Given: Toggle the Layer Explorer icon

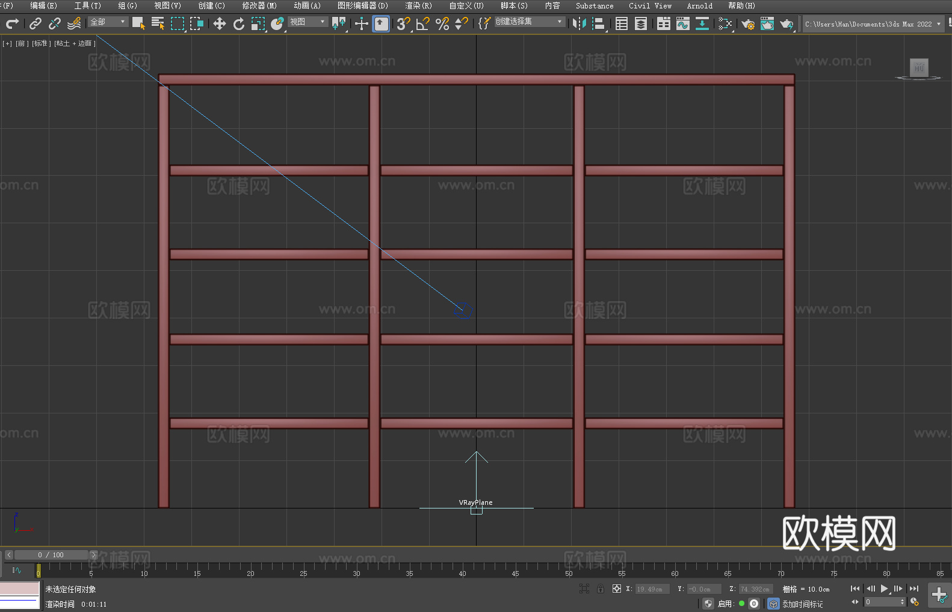Looking at the screenshot, I should [641, 23].
